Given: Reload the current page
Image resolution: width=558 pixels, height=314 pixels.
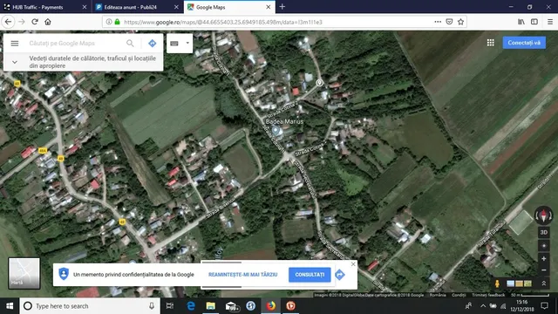Looking at the screenshot, I should click(x=35, y=22).
